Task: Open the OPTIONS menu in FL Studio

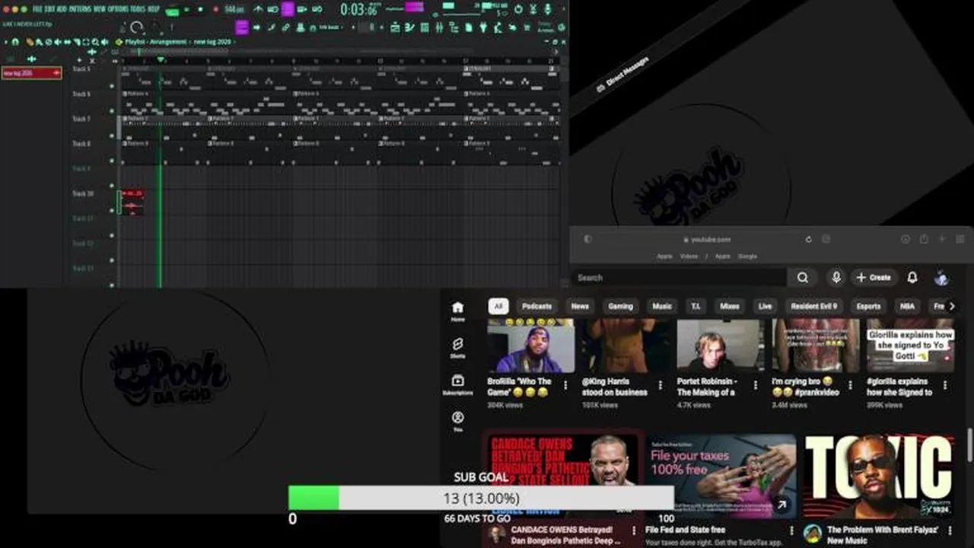Action: pyautogui.click(x=119, y=9)
